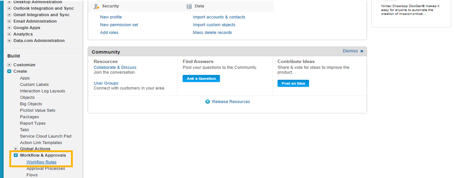Open Approval Processes in the sidebar
454x178 pixels.
tap(45, 169)
